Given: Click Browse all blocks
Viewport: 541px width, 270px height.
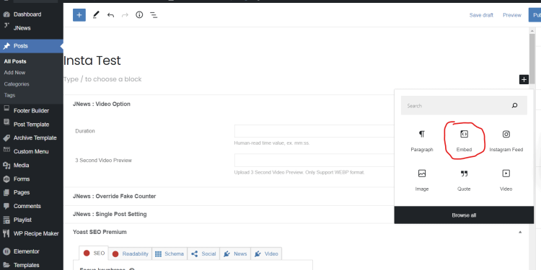Looking at the screenshot, I should tap(464, 215).
